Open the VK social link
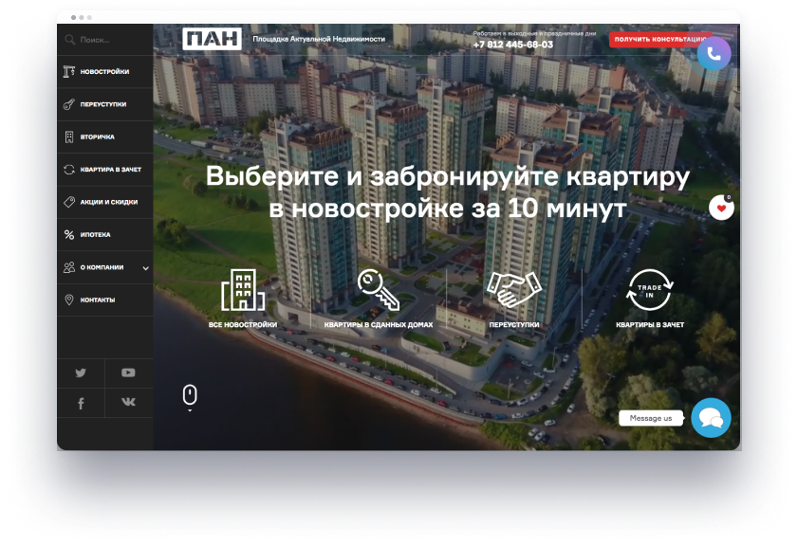The width and height of the screenshot is (797, 545). pyautogui.click(x=129, y=402)
